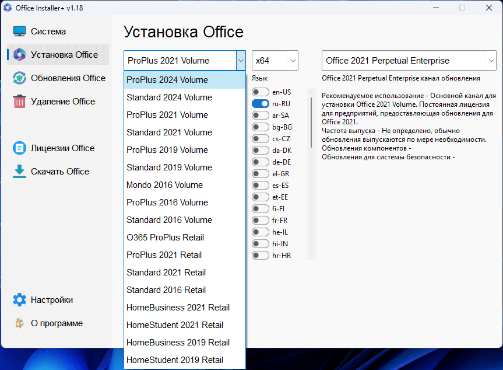
Task: Turn on the fi-FI language toggle
Action: point(260,209)
